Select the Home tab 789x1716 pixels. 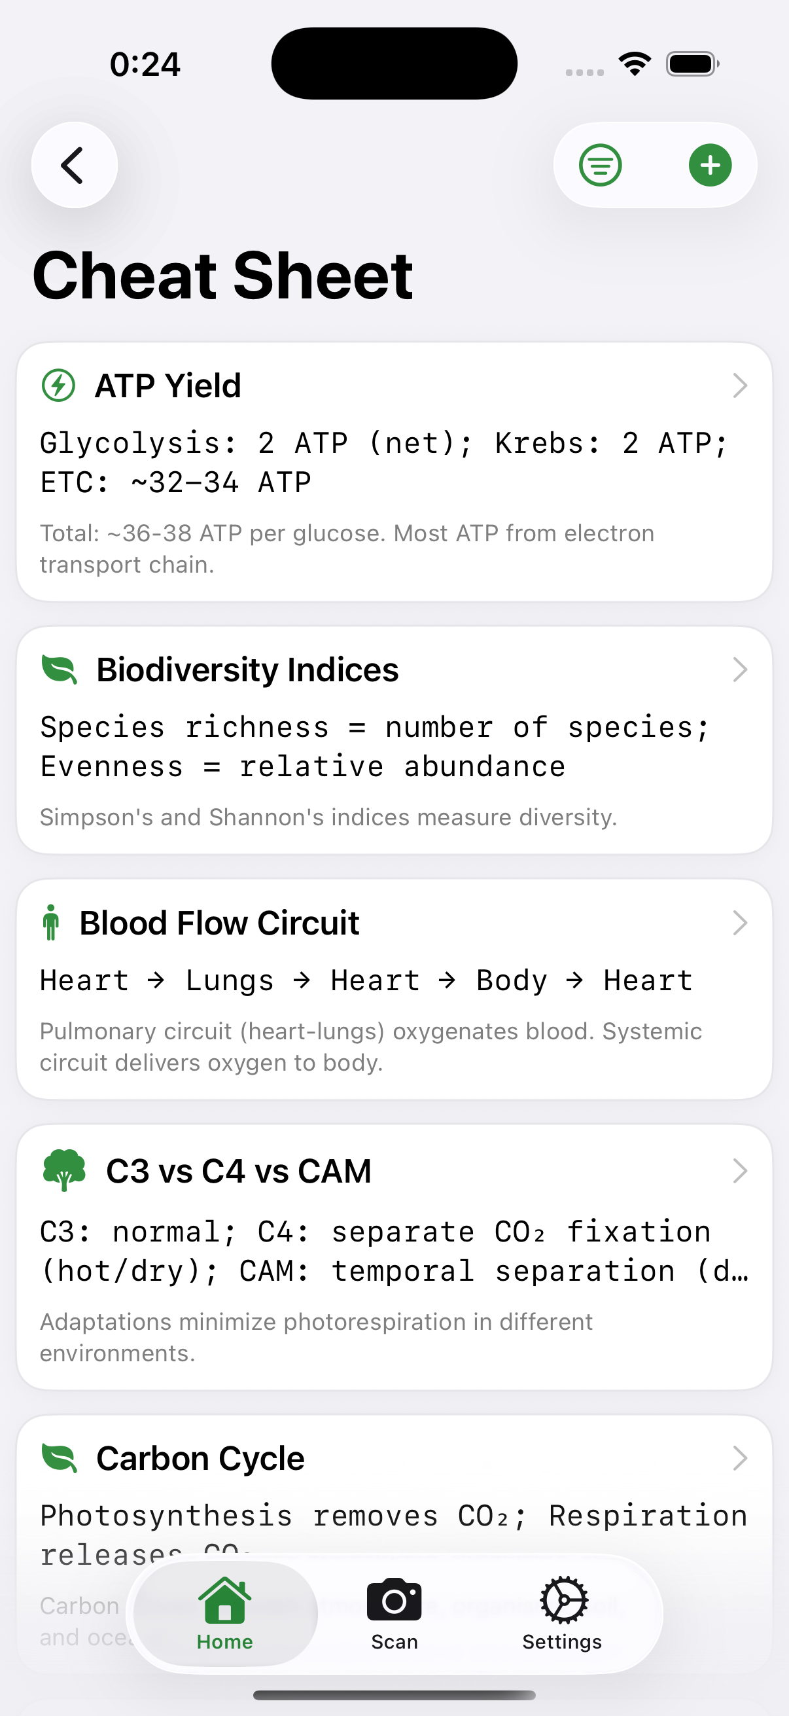225,1613
